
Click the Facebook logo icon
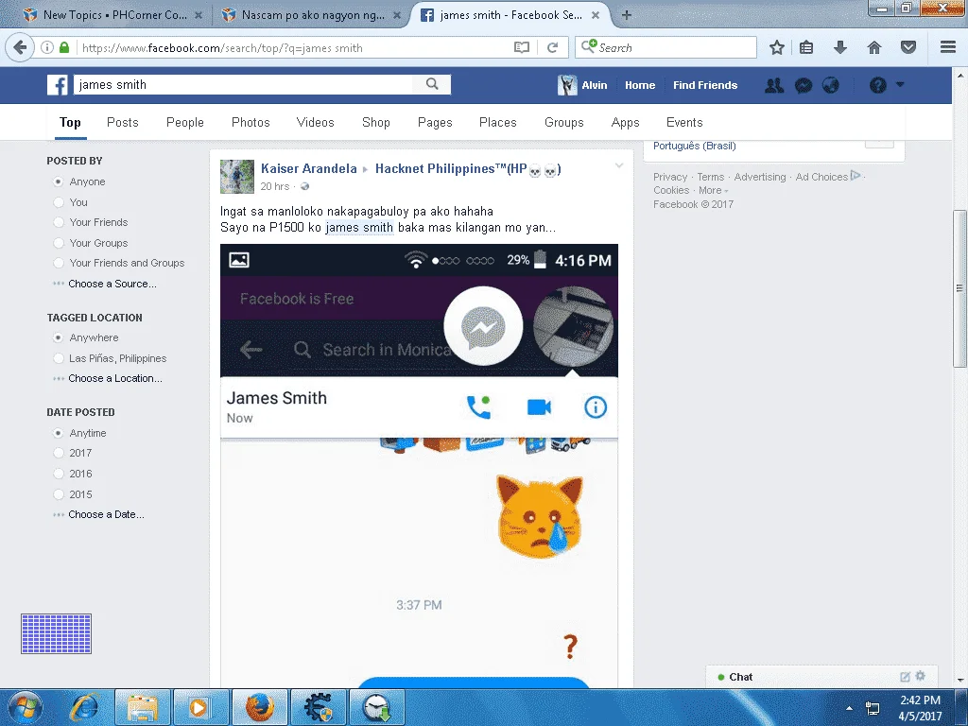(x=58, y=84)
